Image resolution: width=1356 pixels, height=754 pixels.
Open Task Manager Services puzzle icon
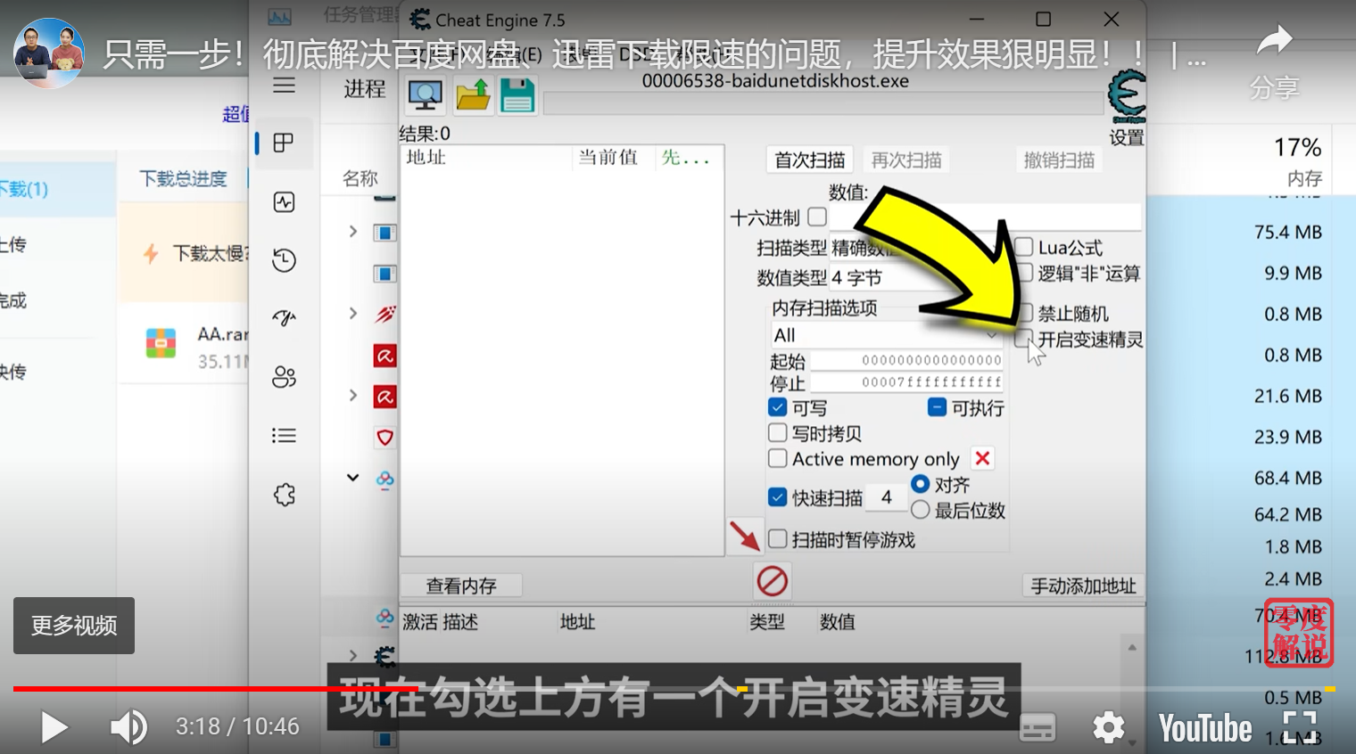click(284, 495)
